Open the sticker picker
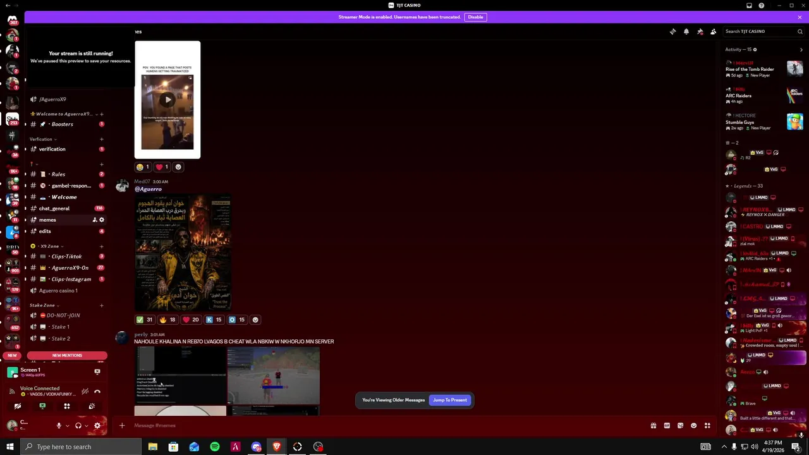 pyautogui.click(x=680, y=425)
